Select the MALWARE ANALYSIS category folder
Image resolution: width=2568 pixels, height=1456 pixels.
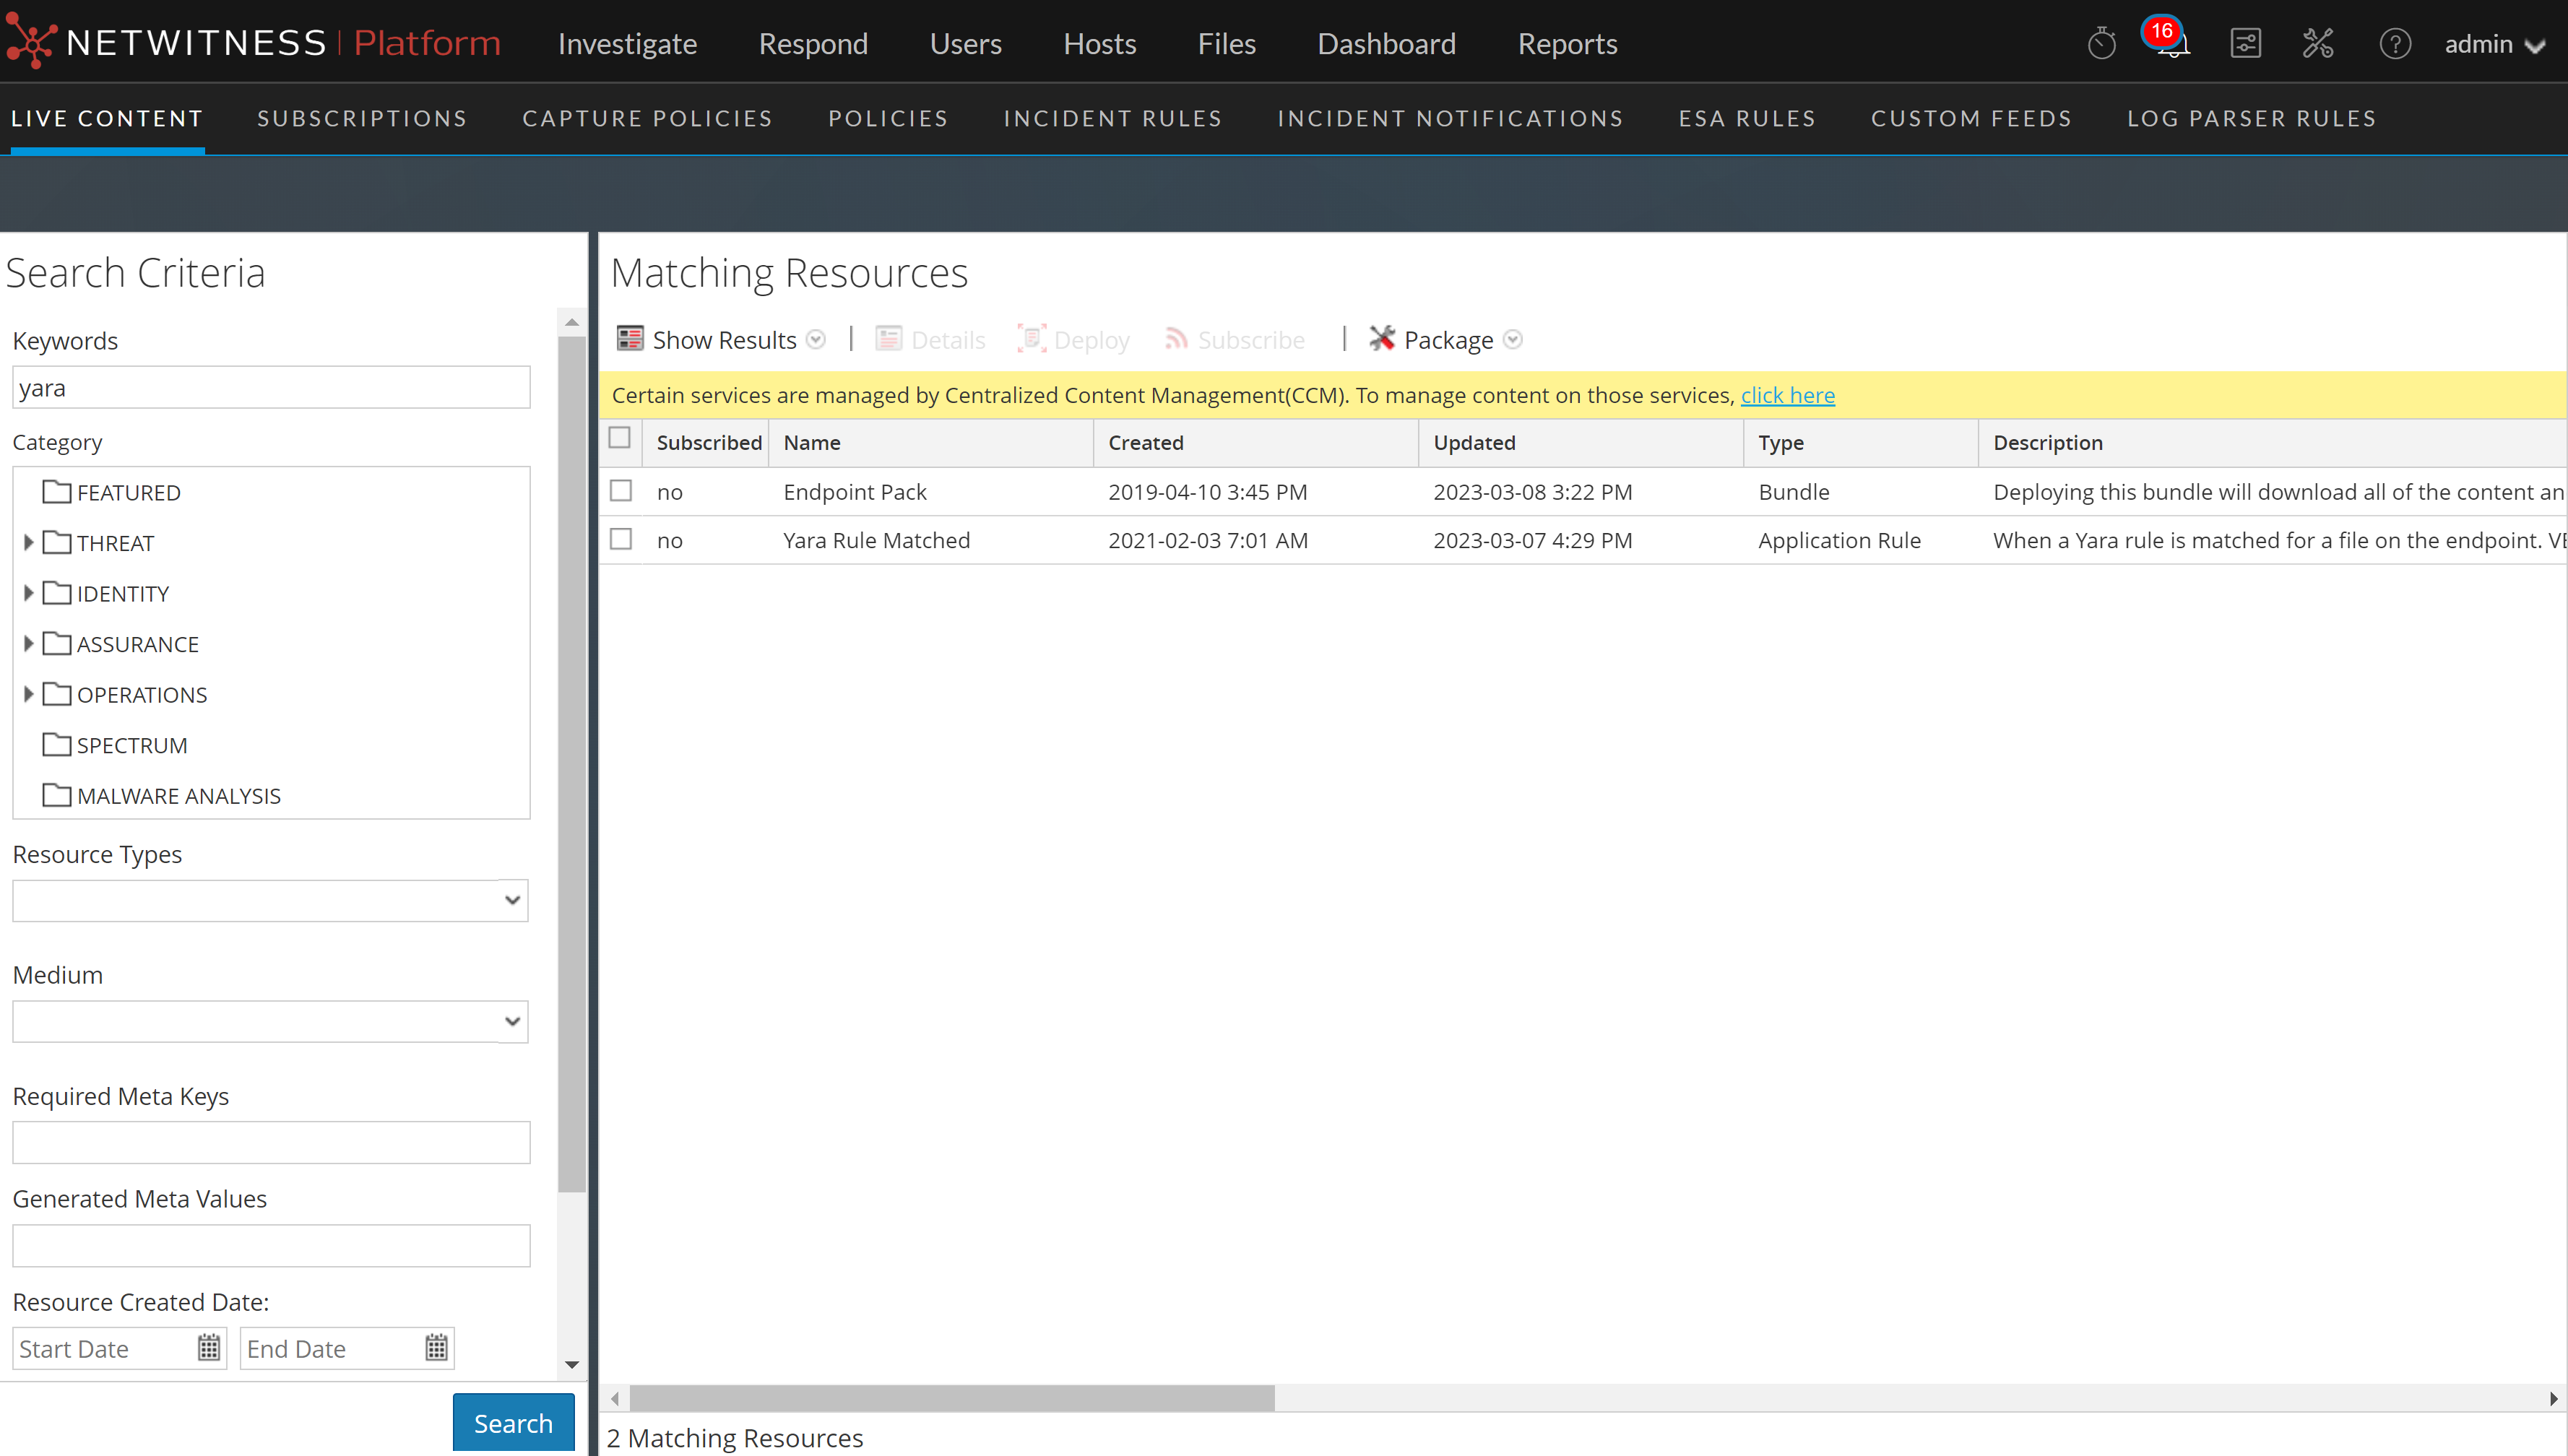161,795
